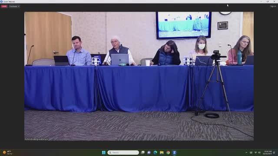Show hidden system tray icons
Image resolution: width=278 pixels, height=156 pixels.
(x=246, y=153)
